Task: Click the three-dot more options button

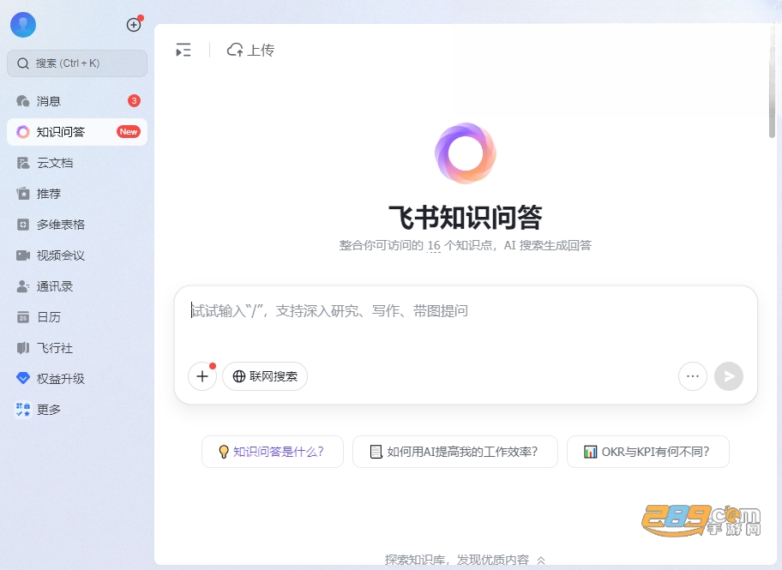Action: point(693,376)
